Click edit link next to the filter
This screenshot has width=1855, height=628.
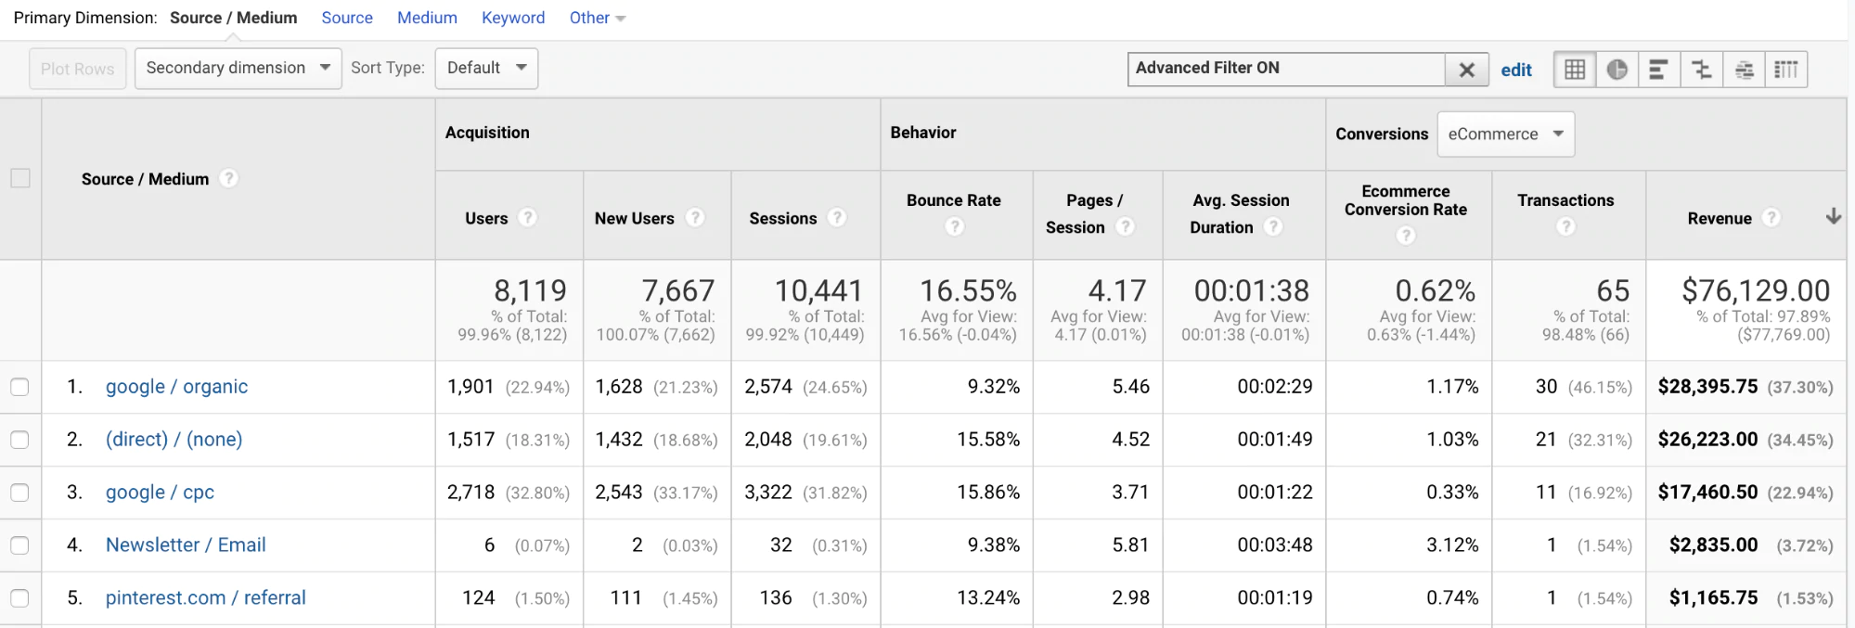1516,70
